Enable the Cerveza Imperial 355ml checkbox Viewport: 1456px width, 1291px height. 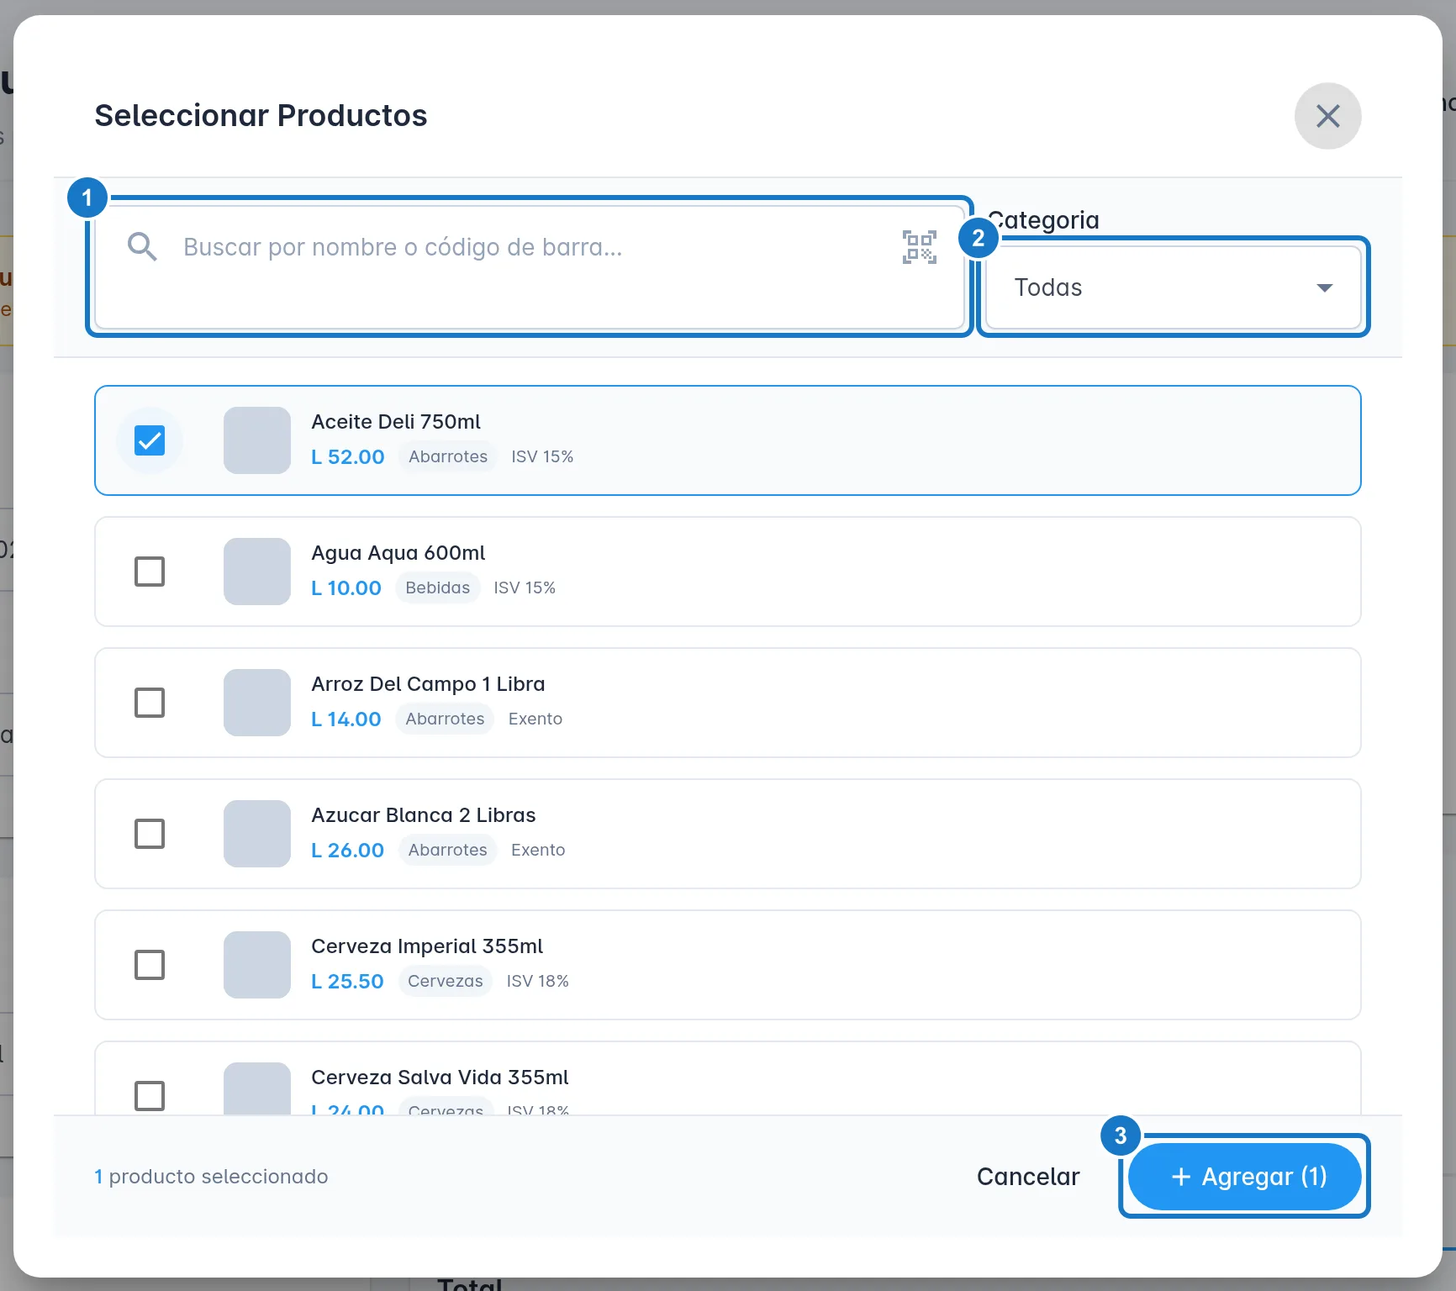coord(150,965)
